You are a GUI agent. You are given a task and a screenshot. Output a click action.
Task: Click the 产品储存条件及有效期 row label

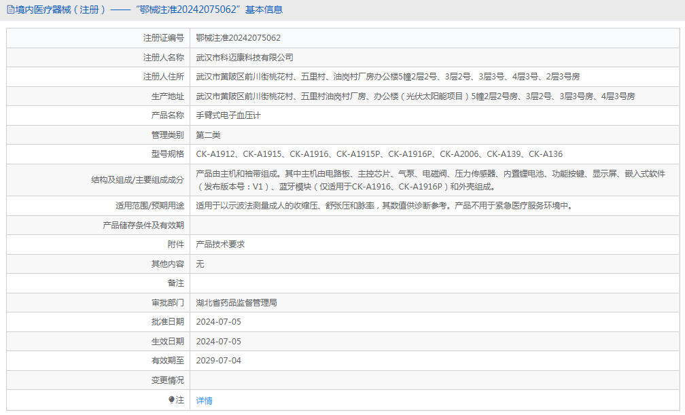[x=143, y=225]
